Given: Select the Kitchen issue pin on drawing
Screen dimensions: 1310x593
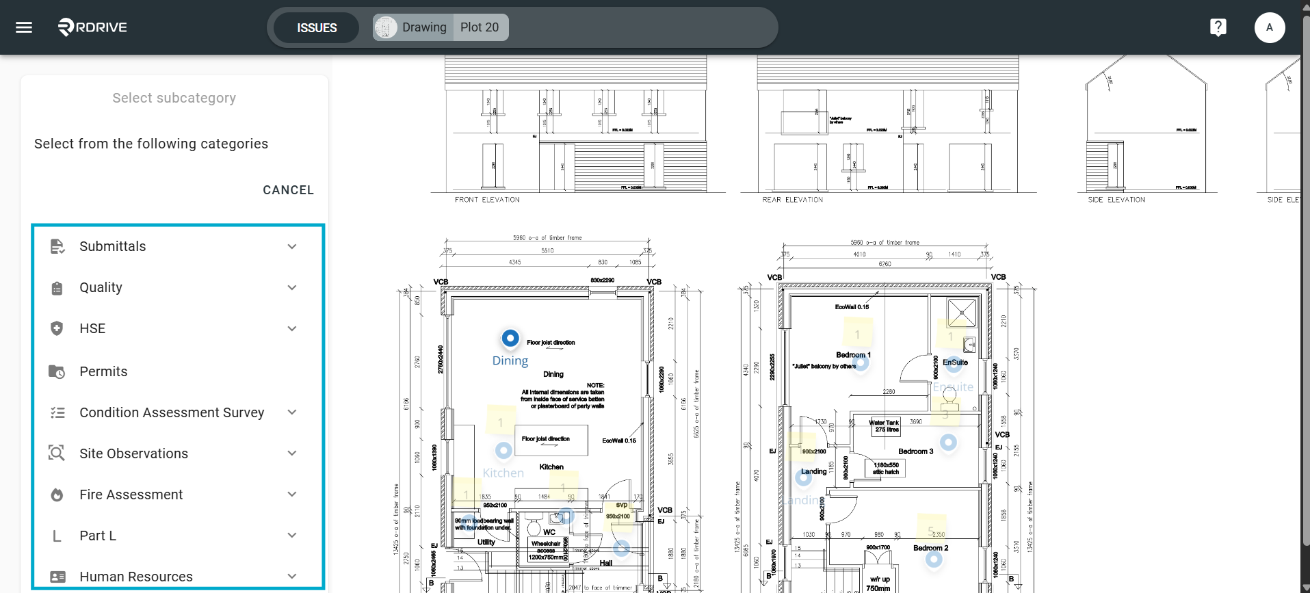Looking at the screenshot, I should click(x=503, y=450).
